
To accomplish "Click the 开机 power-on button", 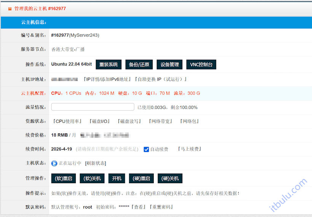I will [x=116, y=178].
